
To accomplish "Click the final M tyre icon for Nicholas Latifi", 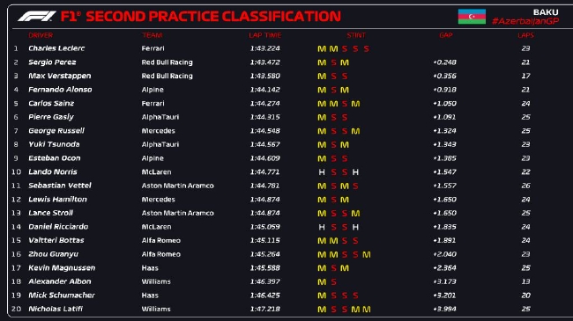I will 366,310.
